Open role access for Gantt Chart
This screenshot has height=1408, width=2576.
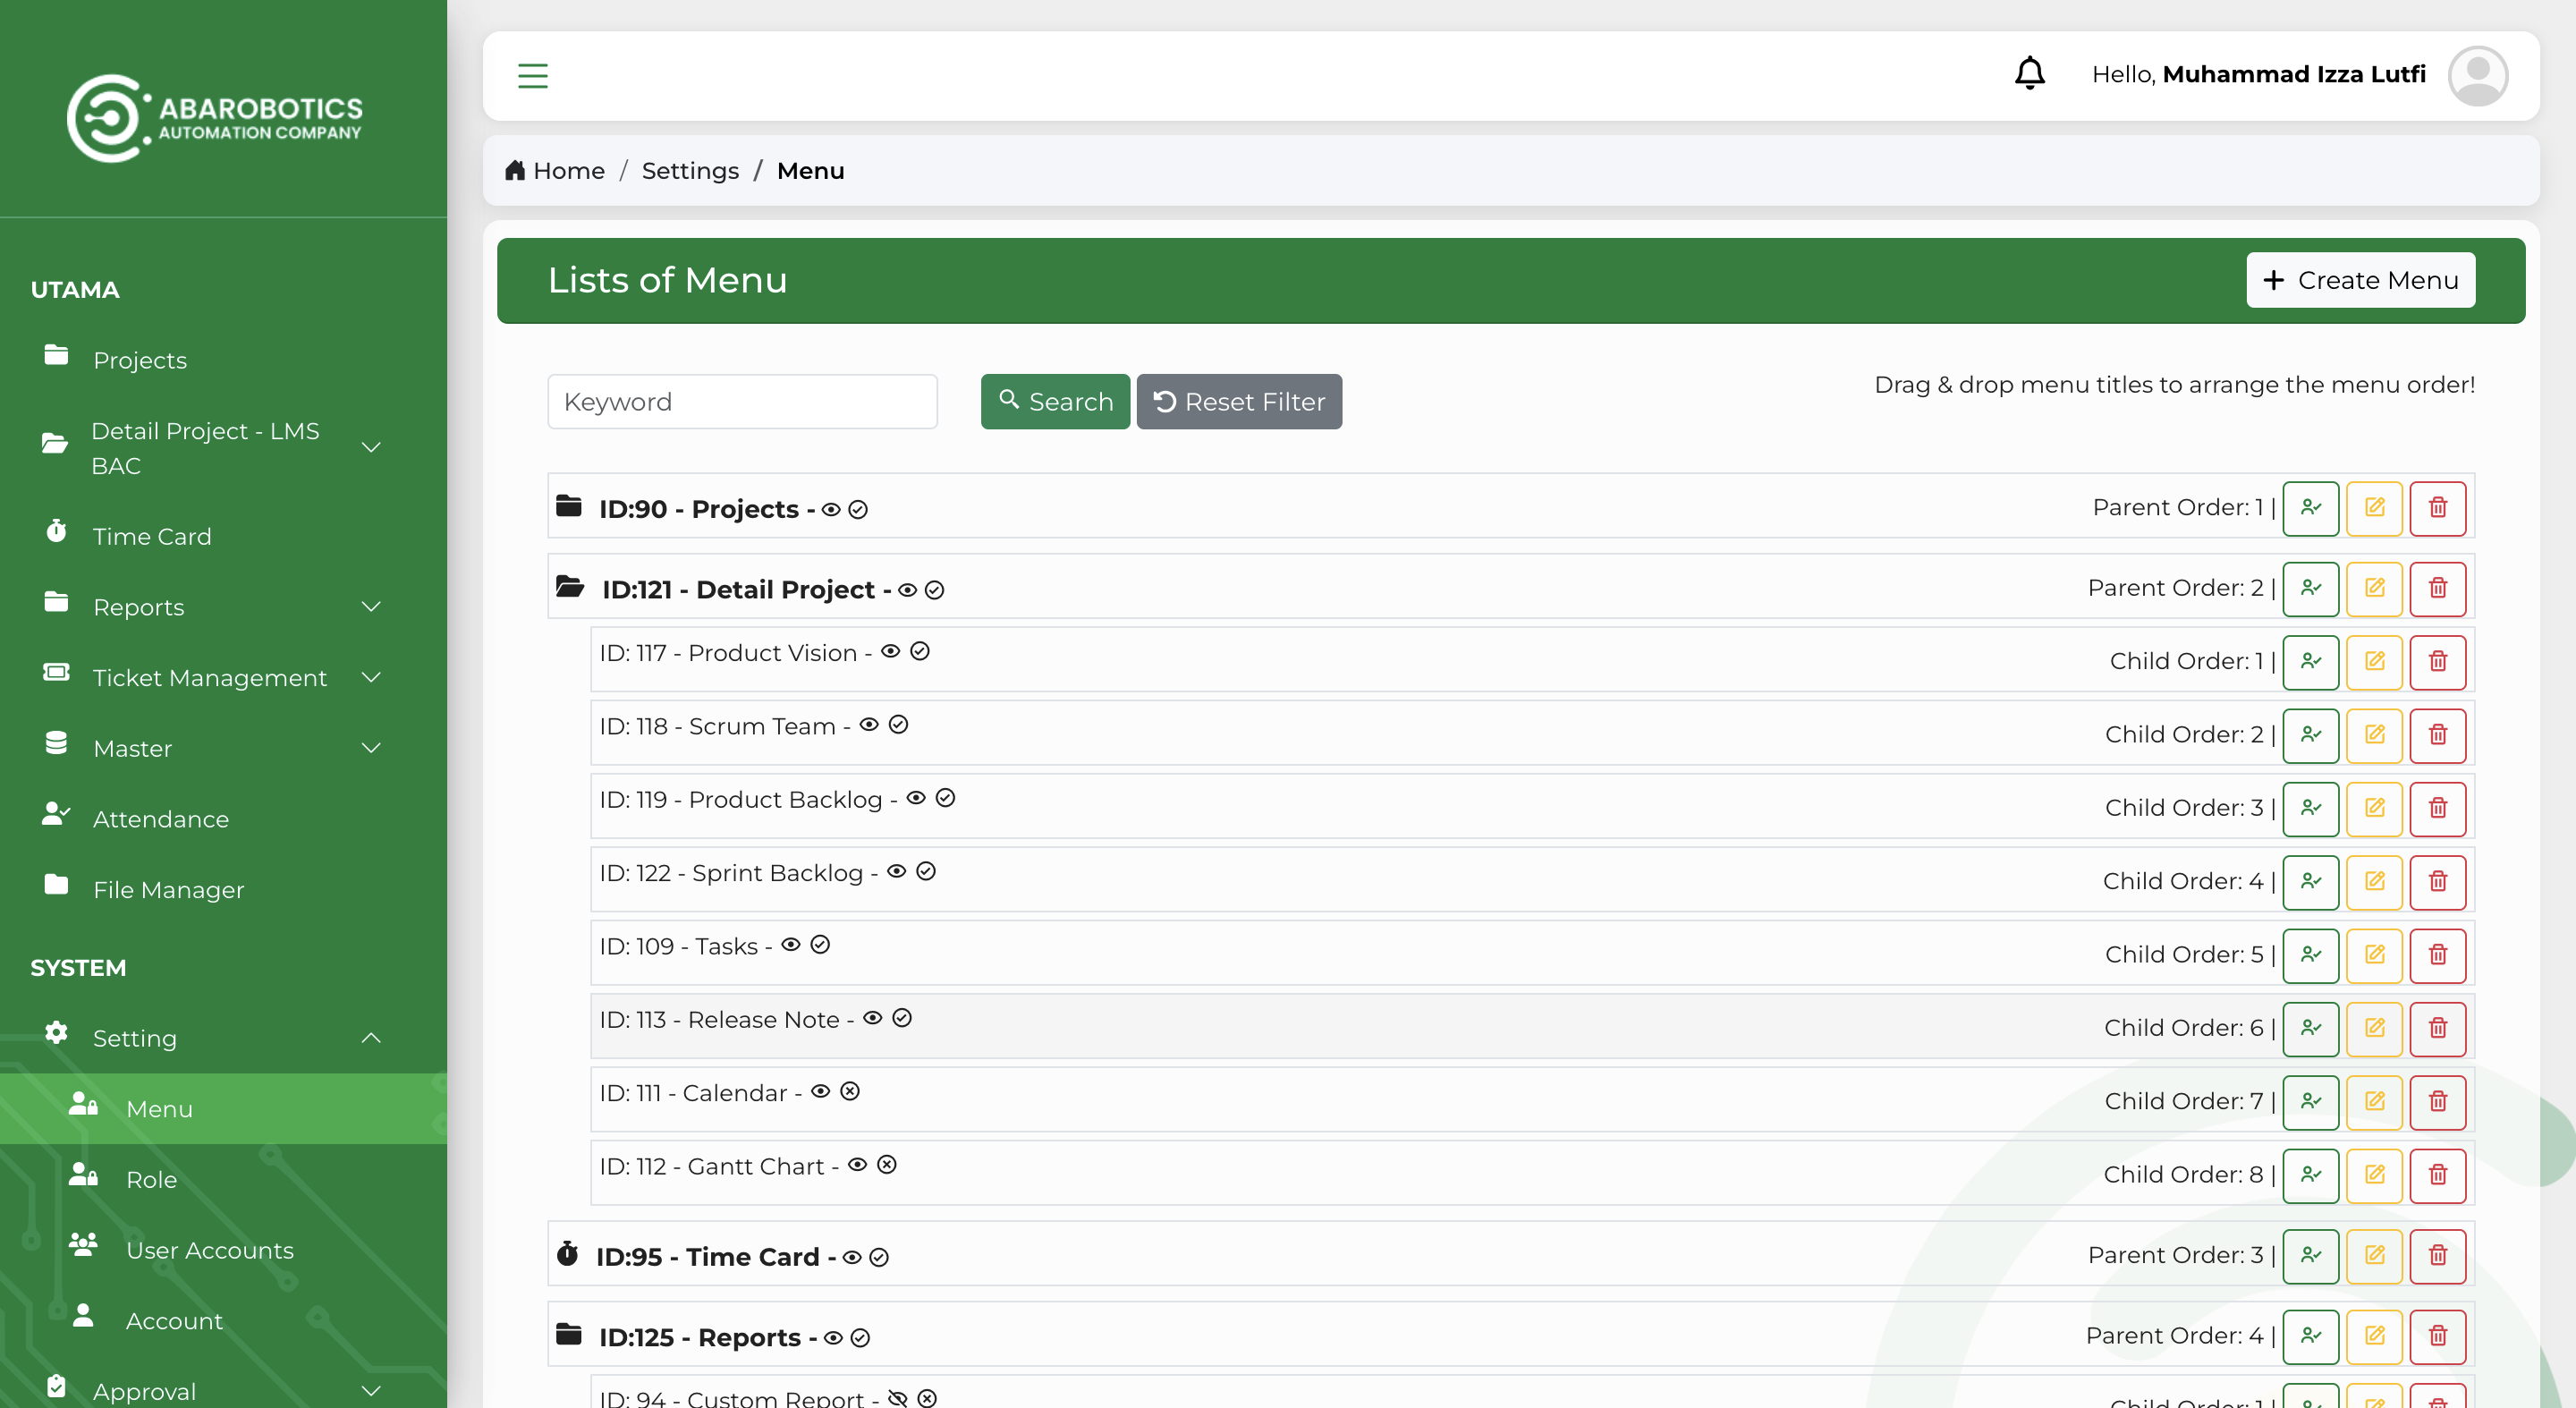tap(2310, 1175)
